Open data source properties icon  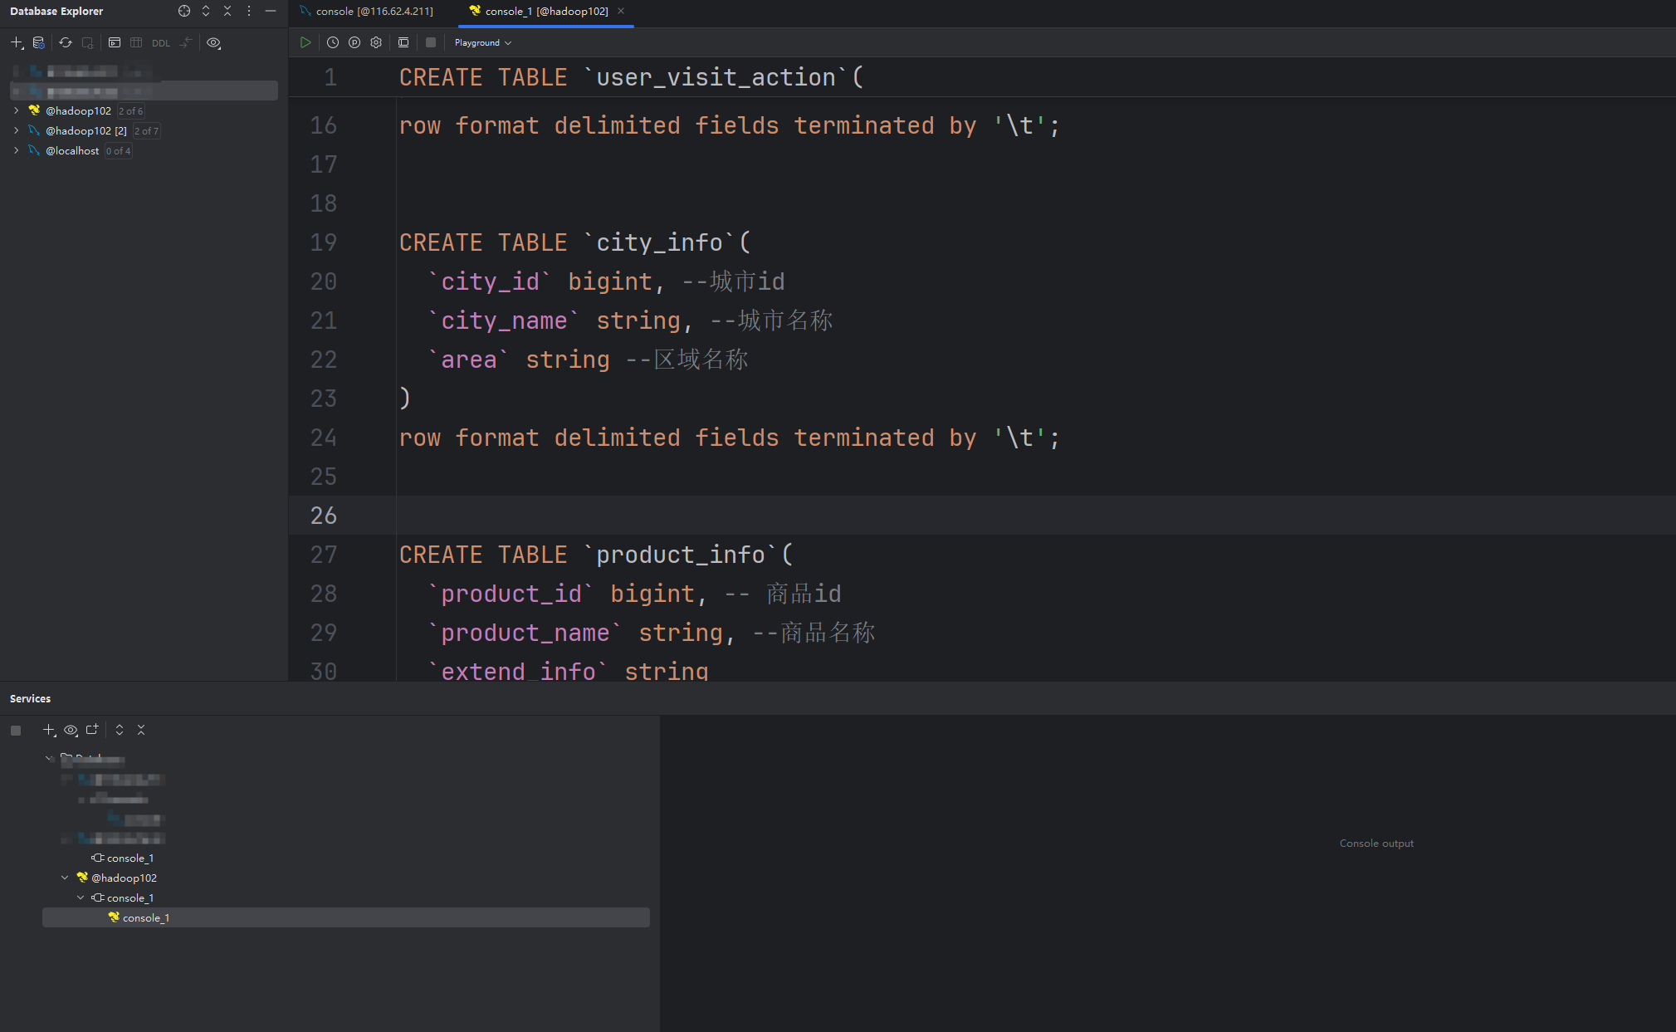[x=38, y=42]
